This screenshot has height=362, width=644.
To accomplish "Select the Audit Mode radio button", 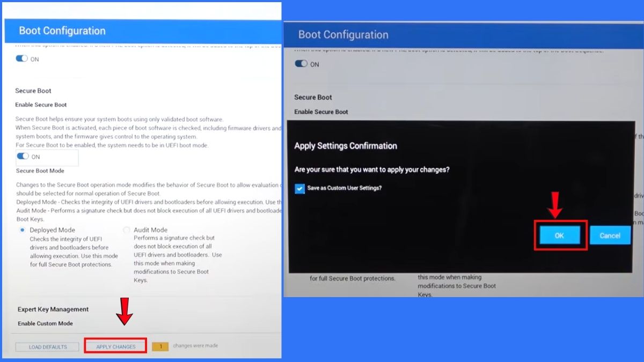I will 127,230.
